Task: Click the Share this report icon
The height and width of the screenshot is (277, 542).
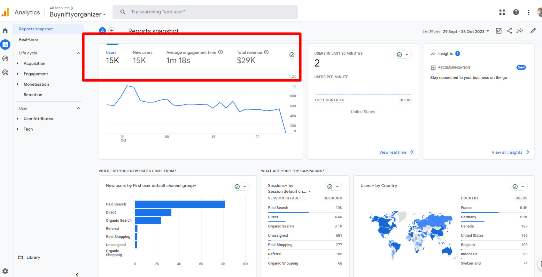Action: coord(509,31)
